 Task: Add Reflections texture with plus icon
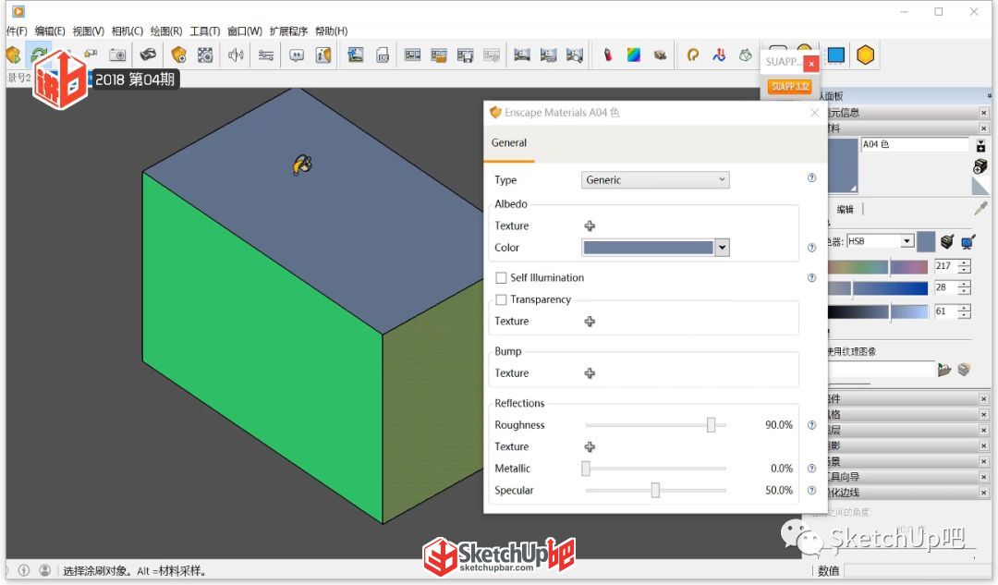tap(590, 447)
